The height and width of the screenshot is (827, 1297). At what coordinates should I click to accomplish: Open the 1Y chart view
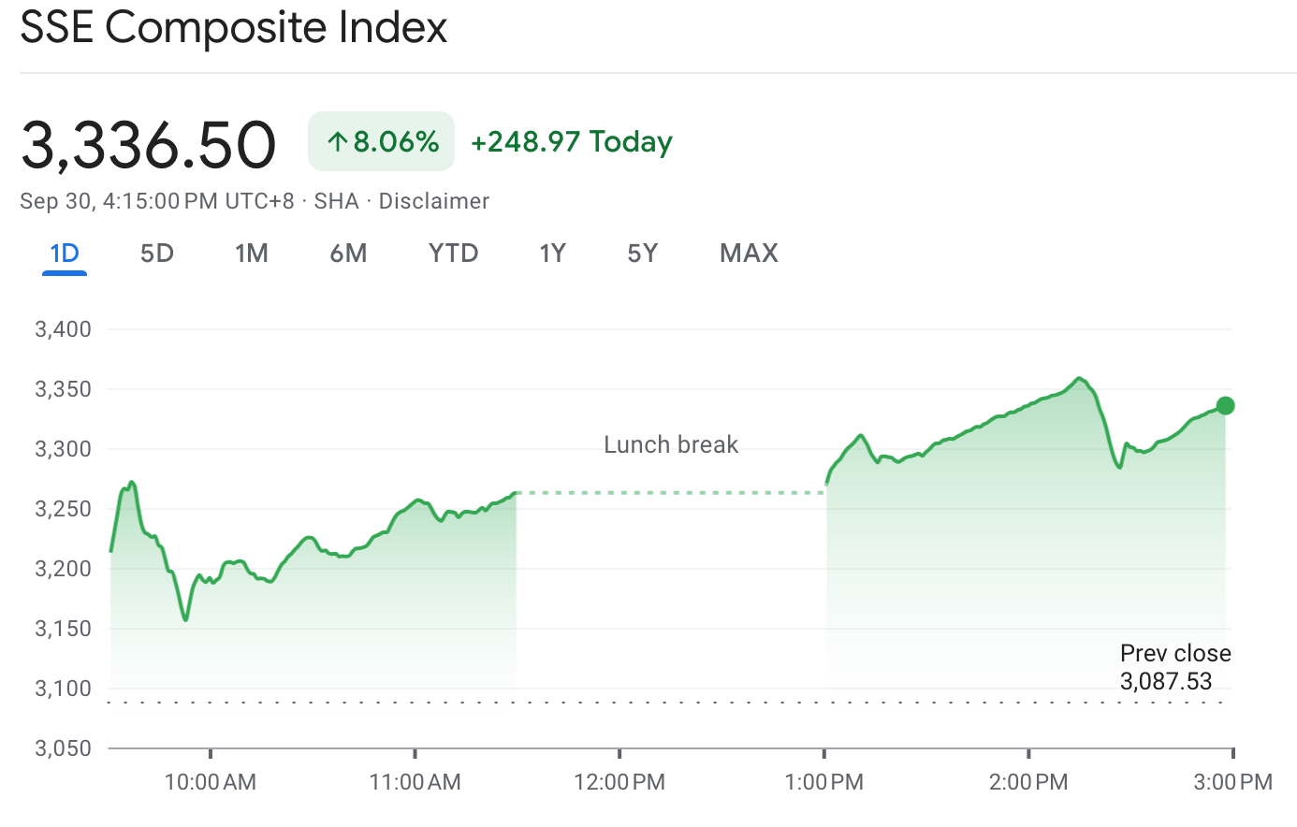[552, 253]
